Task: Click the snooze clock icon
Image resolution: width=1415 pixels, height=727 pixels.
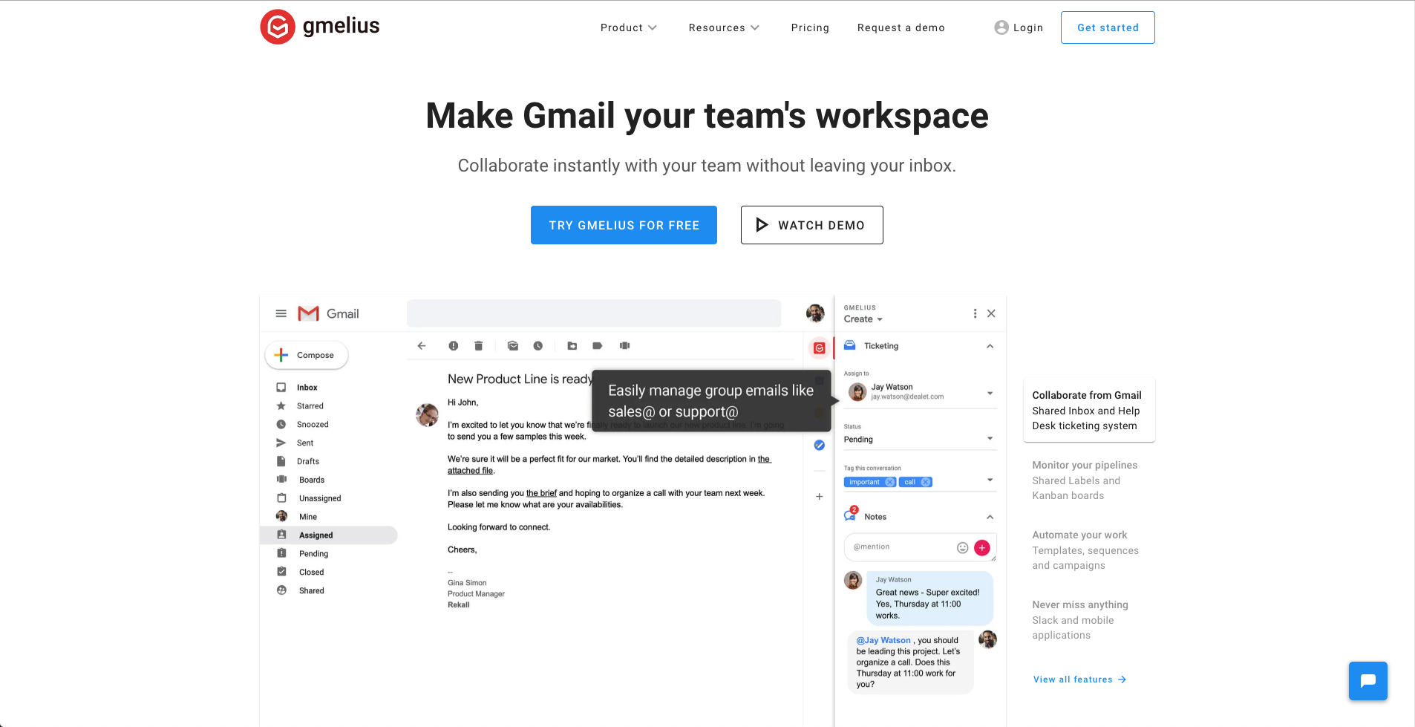Action: [x=538, y=346]
